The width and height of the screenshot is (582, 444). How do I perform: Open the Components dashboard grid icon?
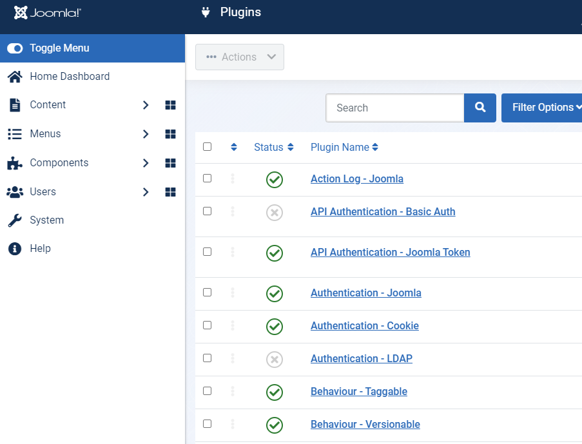(170, 163)
